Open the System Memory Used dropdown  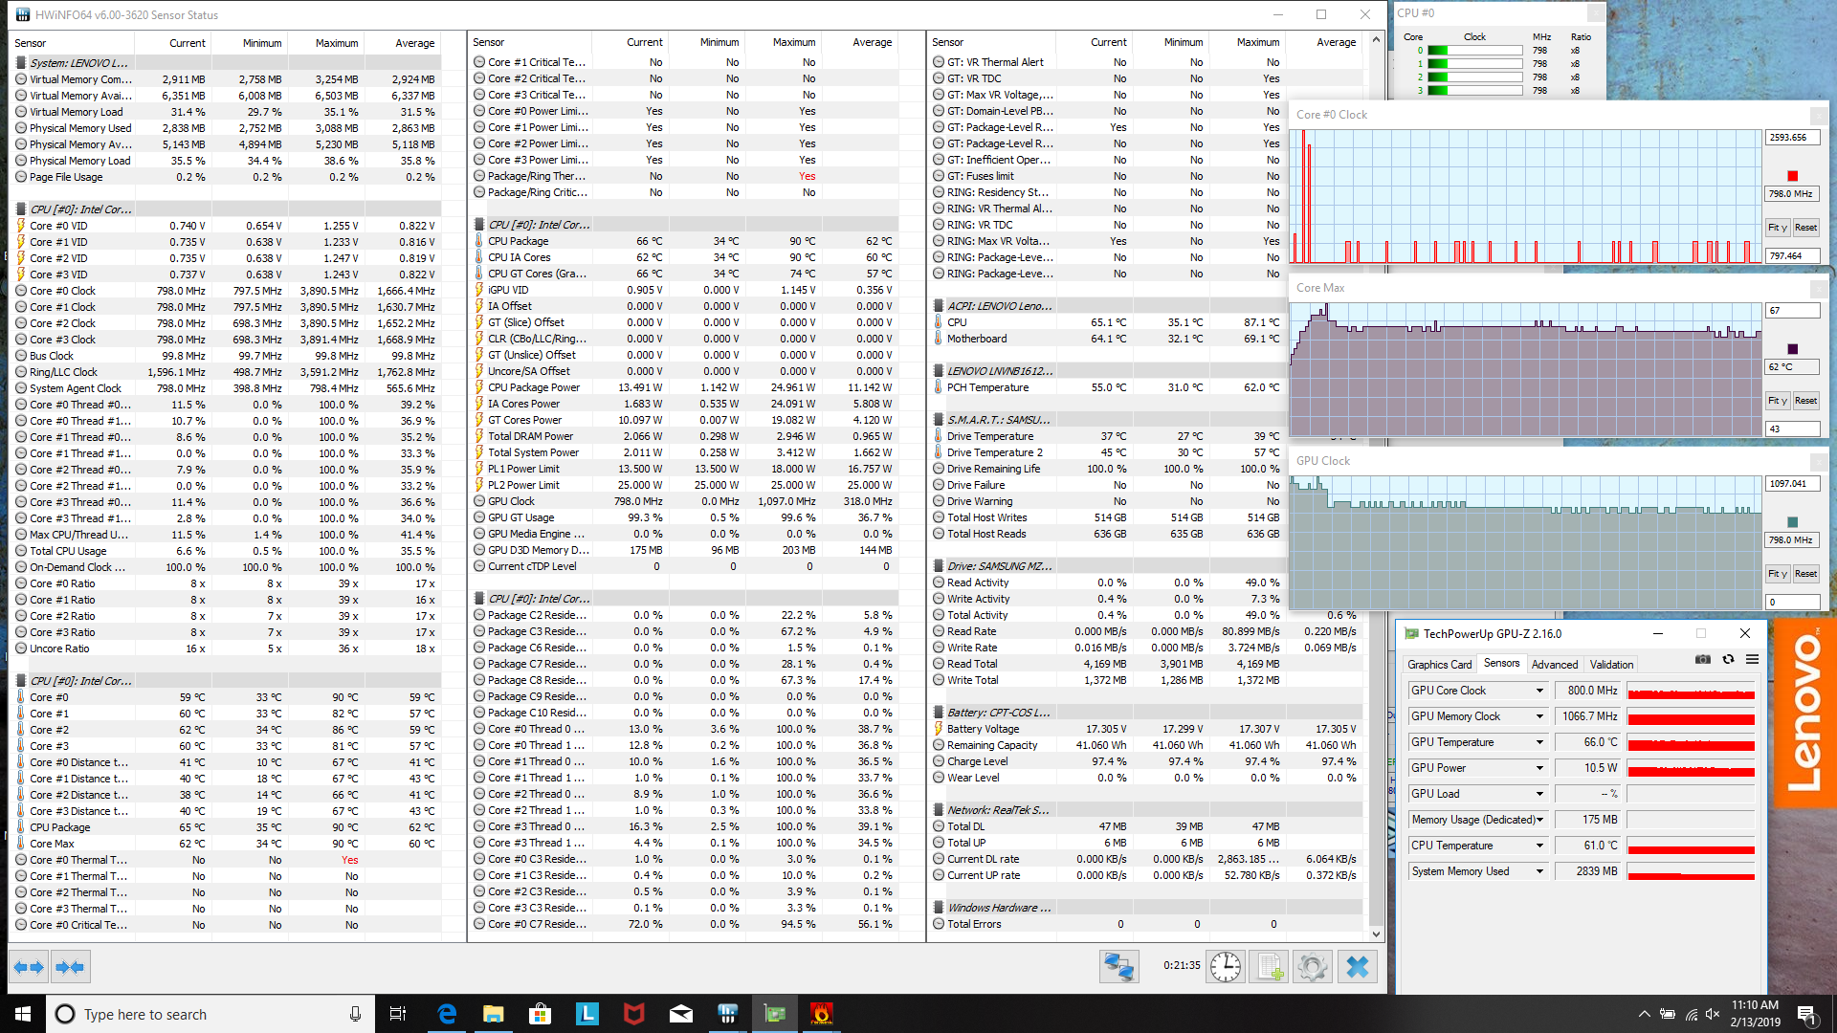(1539, 871)
